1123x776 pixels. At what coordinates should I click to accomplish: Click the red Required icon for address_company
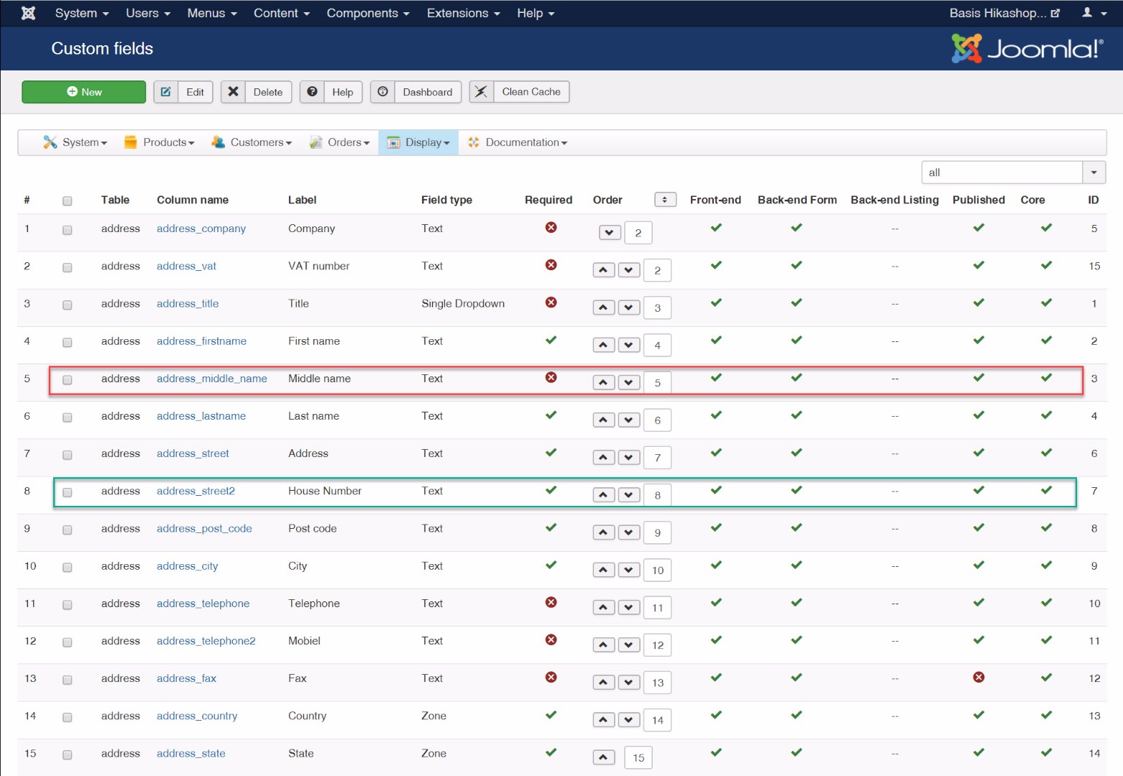coord(551,228)
